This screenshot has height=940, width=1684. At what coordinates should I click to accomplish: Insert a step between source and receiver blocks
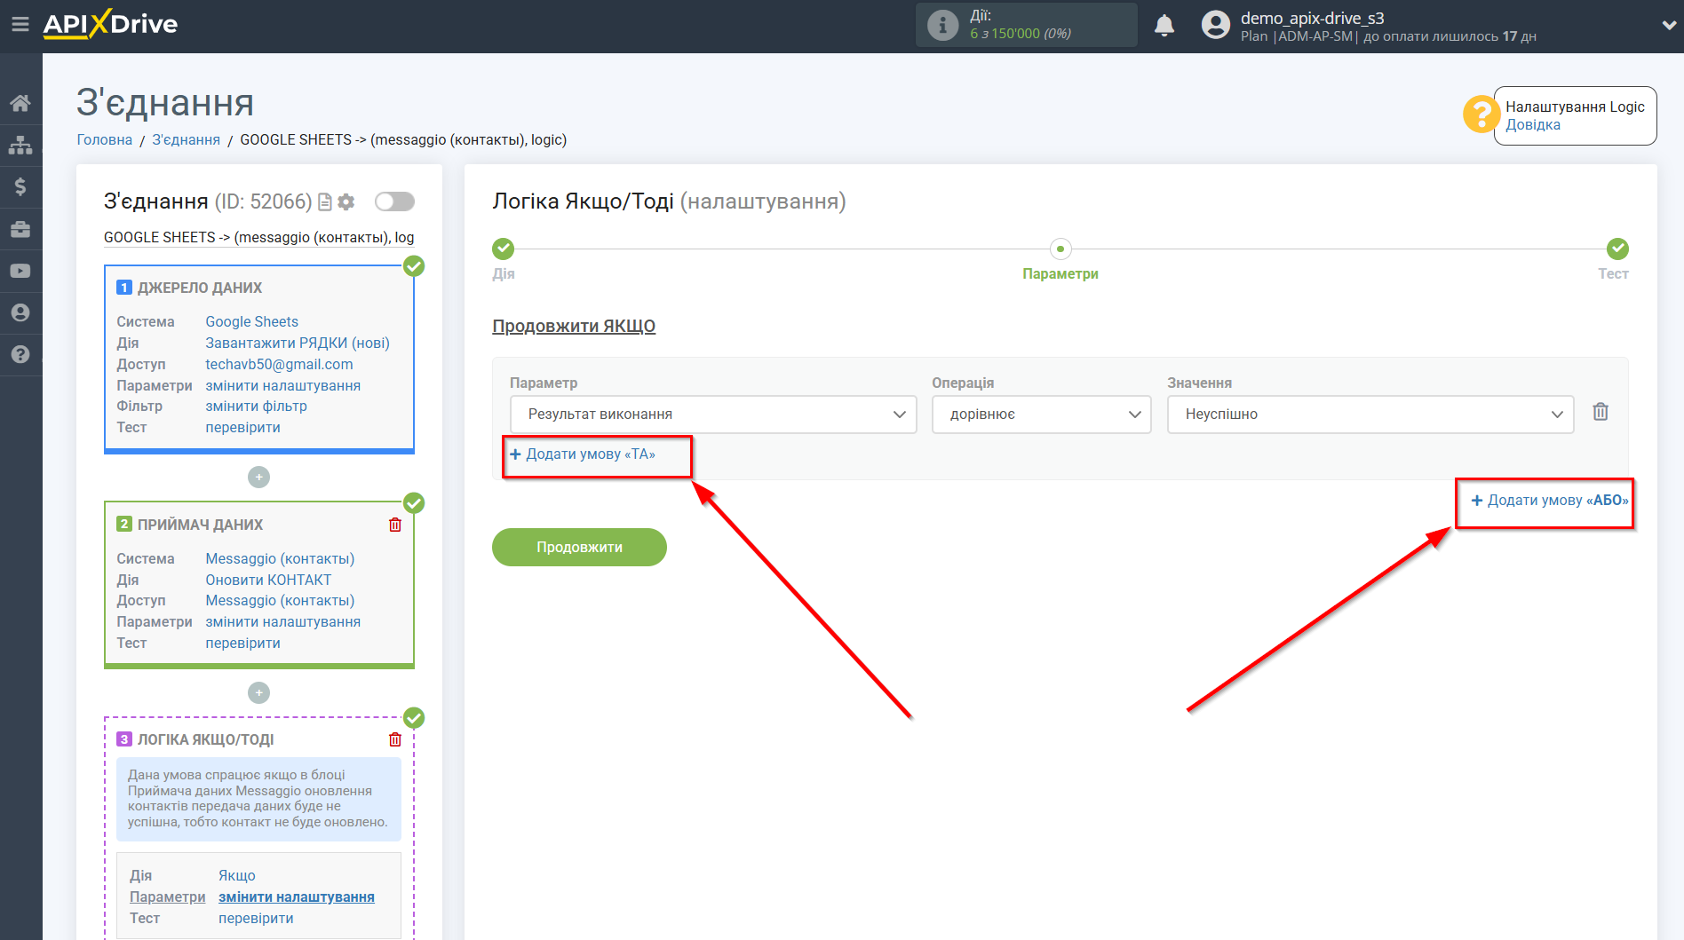point(258,478)
